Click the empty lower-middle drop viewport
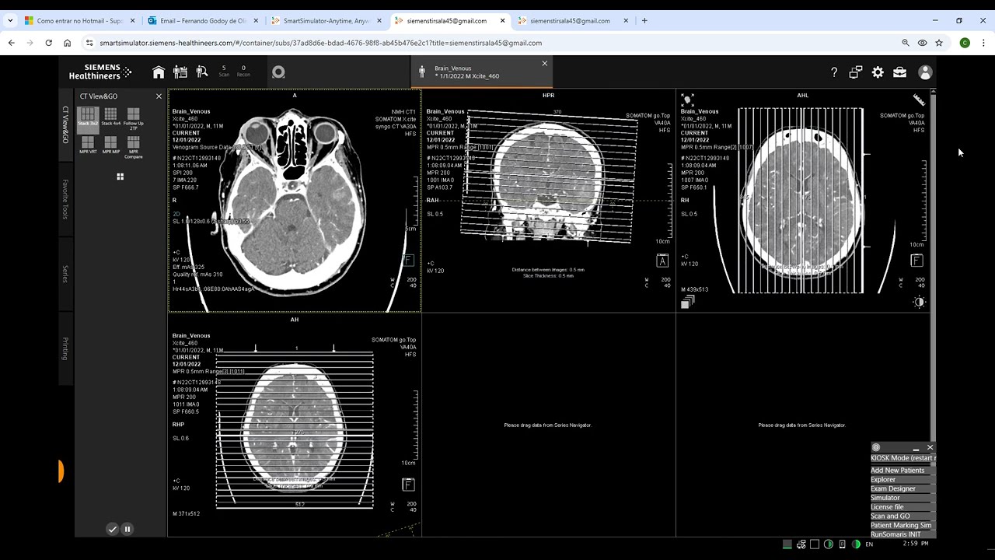Screen dimensions: 995x560 point(548,425)
